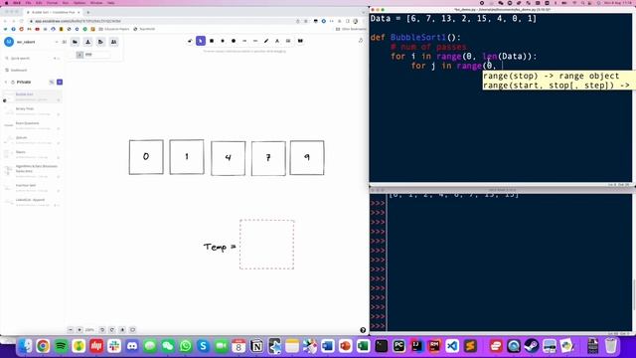
Task: Zoom in the Excalidraw canvas with plus
Action: tap(79, 330)
